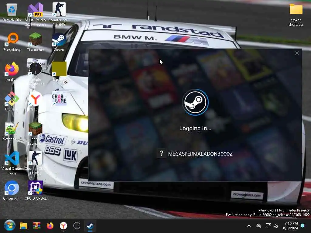Image resolution: width=311 pixels, height=233 pixels.
Task: Open Firefox from the taskbar
Action: (50, 226)
